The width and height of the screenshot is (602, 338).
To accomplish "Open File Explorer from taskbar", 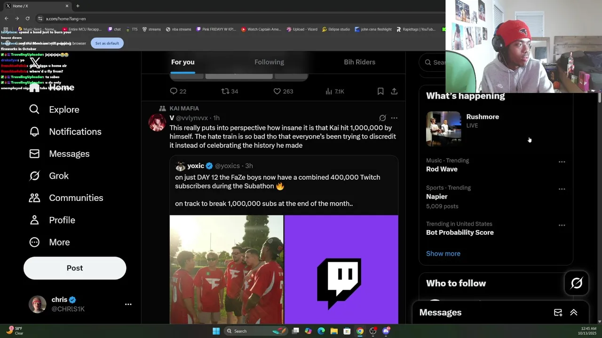I will tap(334, 331).
